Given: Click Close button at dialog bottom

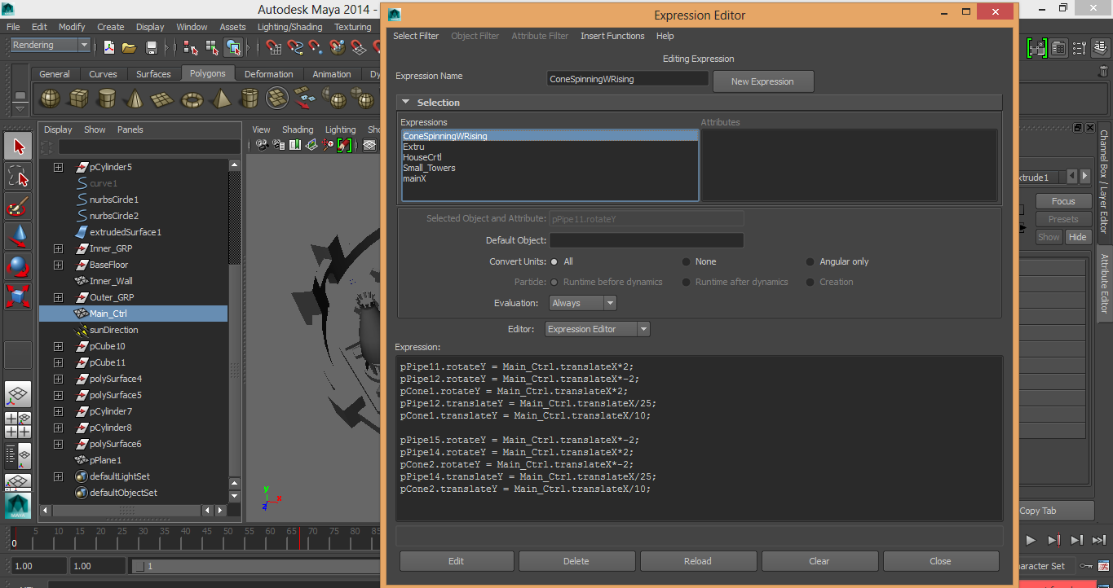Looking at the screenshot, I should (x=940, y=561).
